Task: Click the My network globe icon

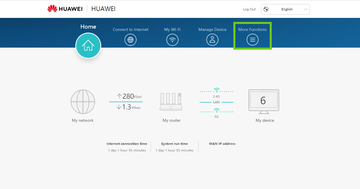Action: pyautogui.click(x=83, y=102)
